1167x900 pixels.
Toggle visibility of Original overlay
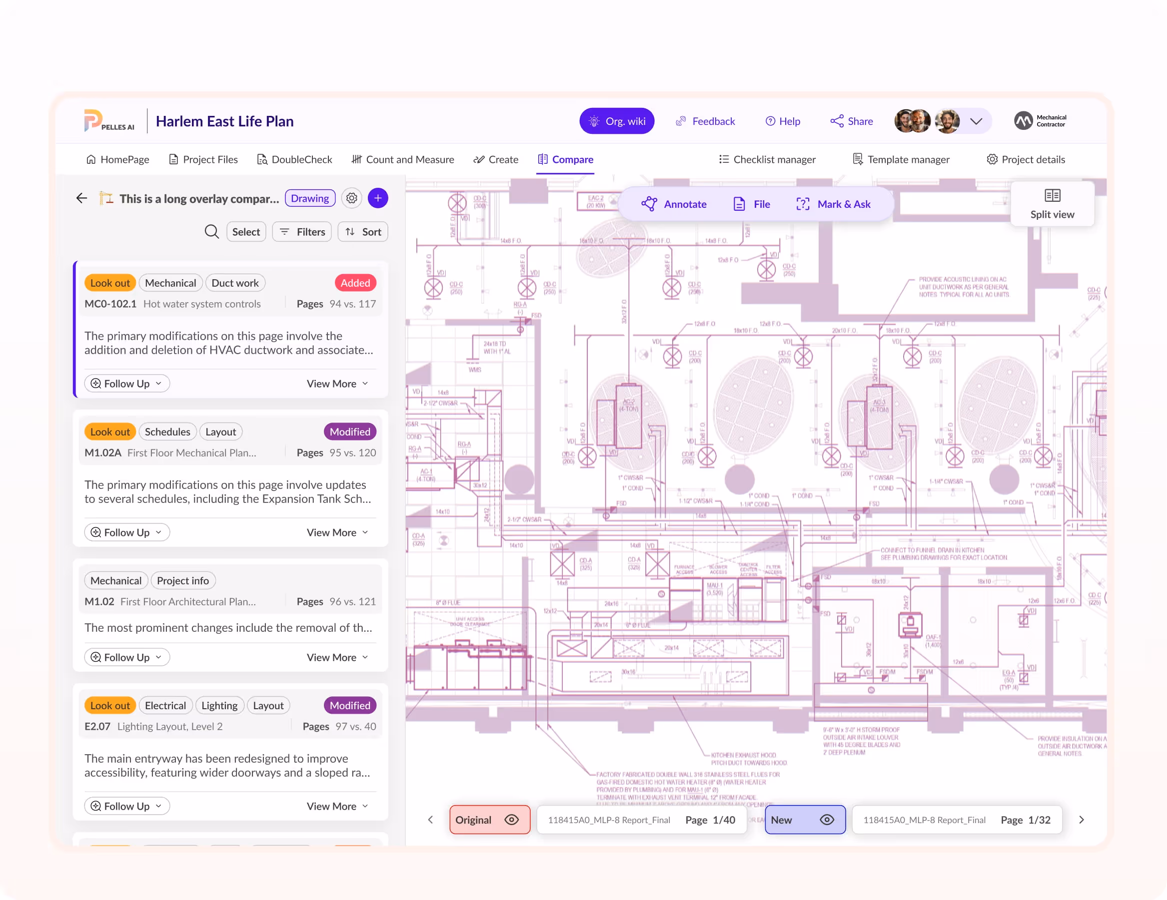pos(511,820)
